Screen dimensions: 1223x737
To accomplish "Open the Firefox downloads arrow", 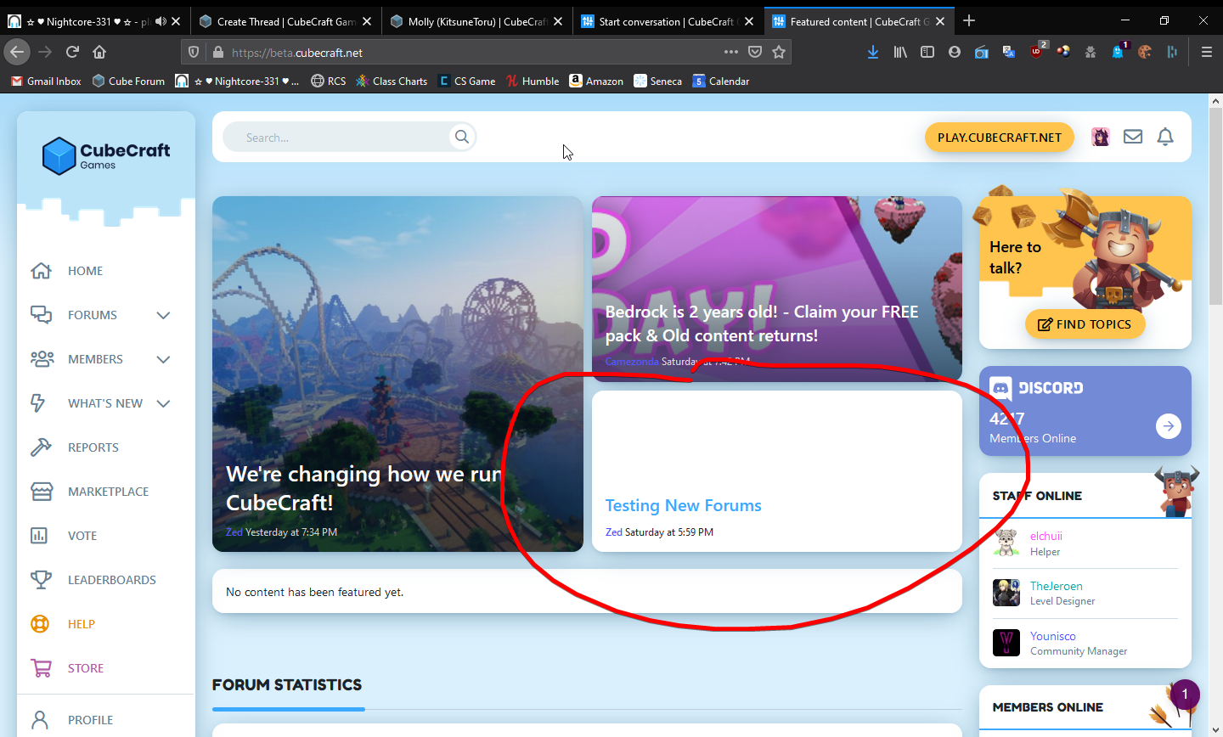I will (873, 52).
